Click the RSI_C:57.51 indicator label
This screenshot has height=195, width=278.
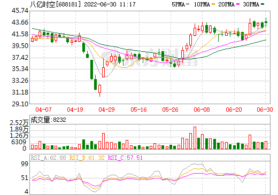[x=125, y=158]
